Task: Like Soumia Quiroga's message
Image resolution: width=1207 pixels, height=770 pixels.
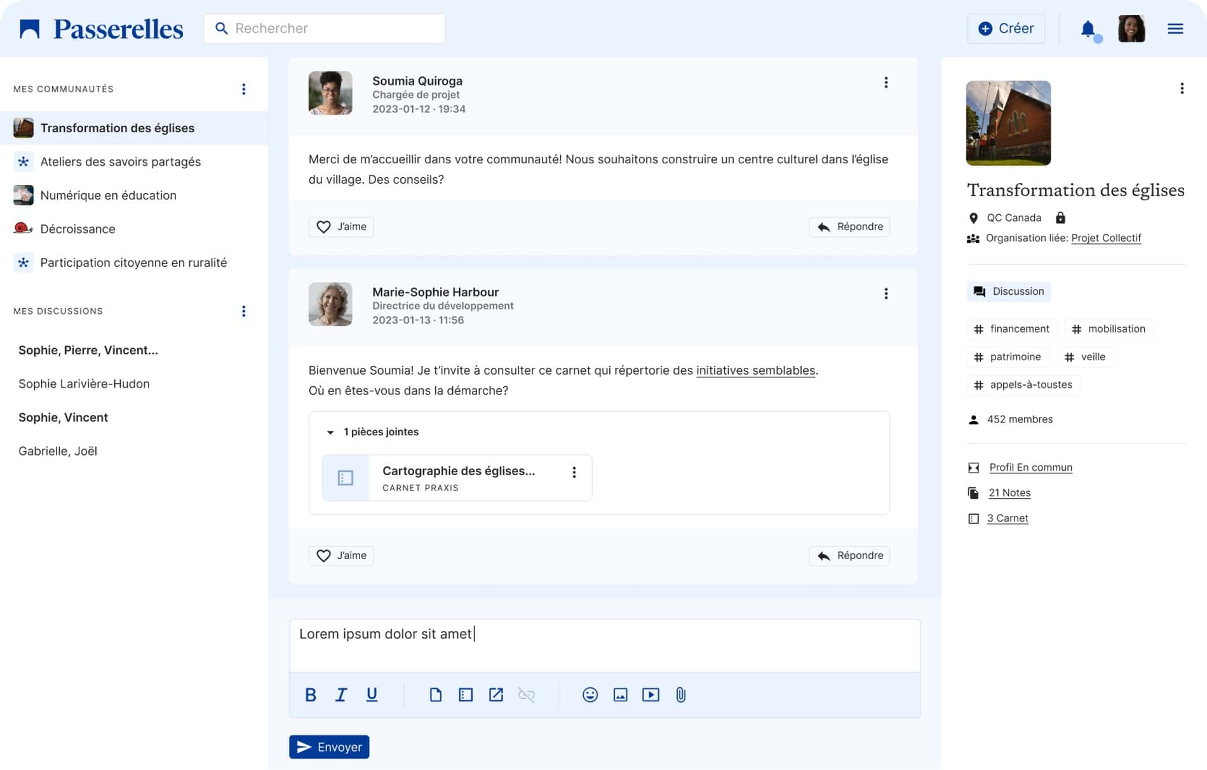Action: pyautogui.click(x=341, y=226)
